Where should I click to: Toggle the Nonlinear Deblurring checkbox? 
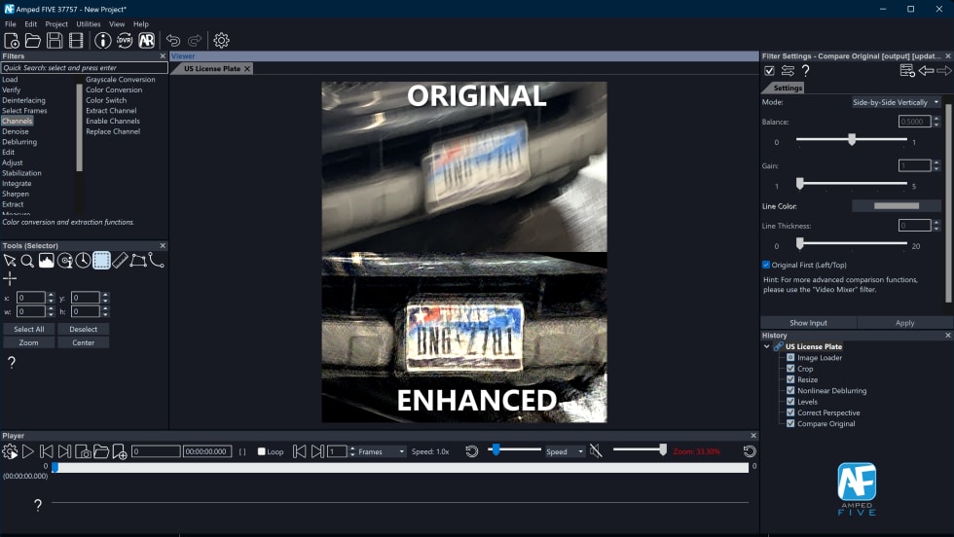[x=790, y=390]
